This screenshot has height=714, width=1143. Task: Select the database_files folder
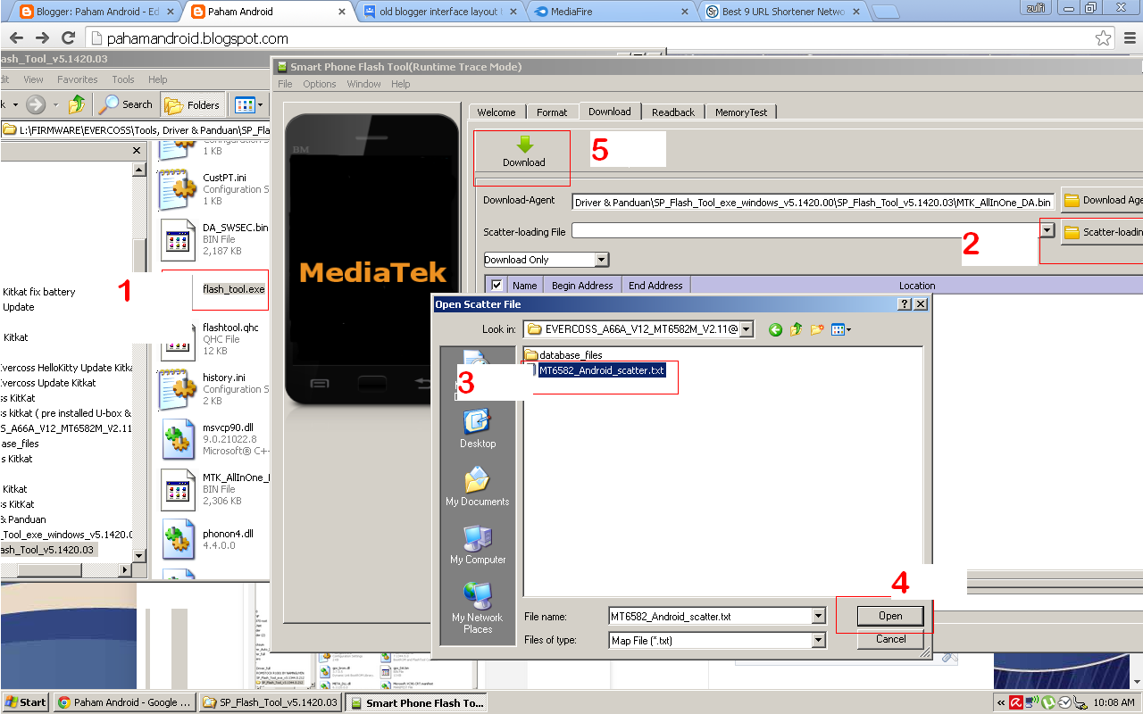click(563, 355)
